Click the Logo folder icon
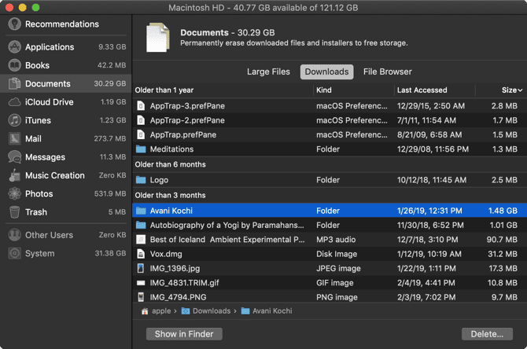This screenshot has height=349, width=527. (141, 180)
